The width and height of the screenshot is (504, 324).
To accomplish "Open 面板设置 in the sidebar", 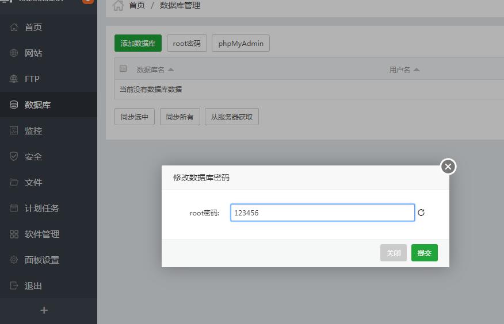I will (x=41, y=260).
